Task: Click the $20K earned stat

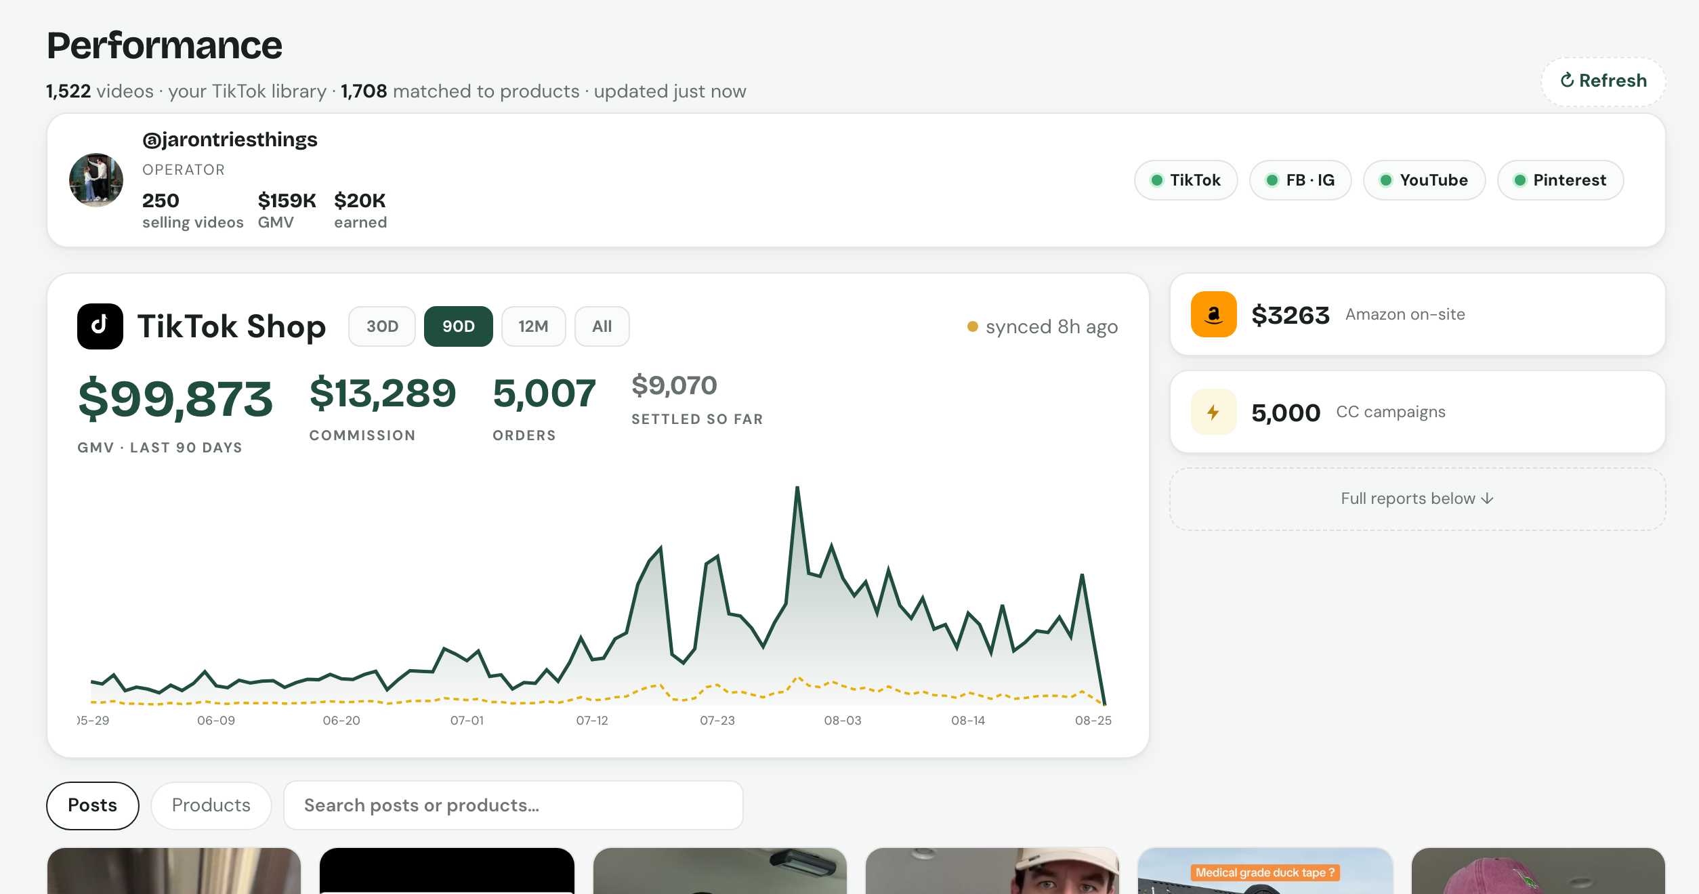Action: [360, 211]
